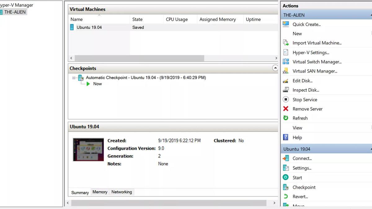This screenshot has height=209, width=372.
Task: Collapse the Checkpoints panel with its chevron
Action: point(275,68)
